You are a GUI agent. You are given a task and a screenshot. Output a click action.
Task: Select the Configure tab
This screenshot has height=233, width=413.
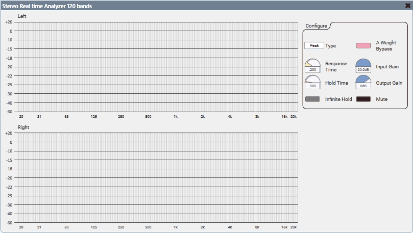click(x=317, y=26)
